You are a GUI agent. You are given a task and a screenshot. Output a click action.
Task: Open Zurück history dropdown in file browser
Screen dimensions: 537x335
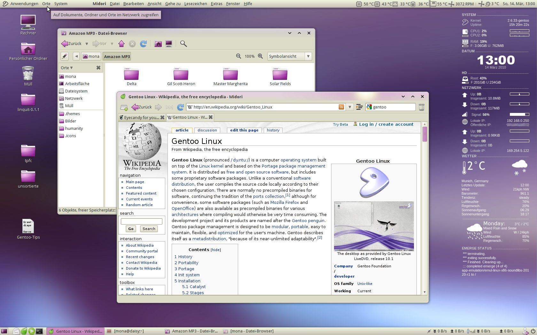pyautogui.click(x=87, y=44)
